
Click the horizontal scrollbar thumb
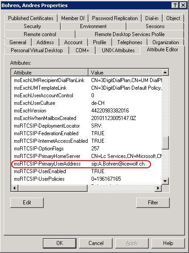[53, 188]
